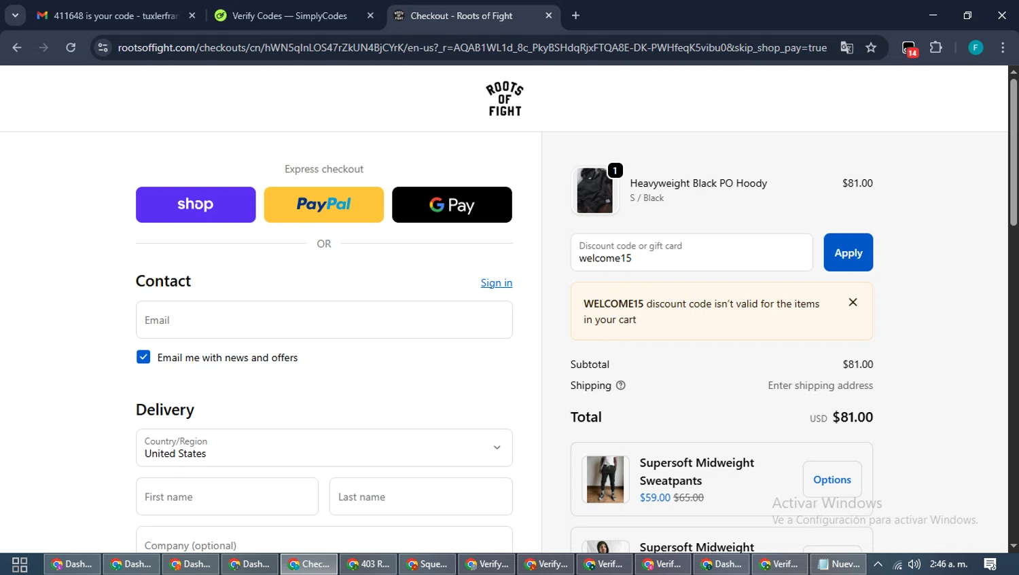The height and width of the screenshot is (575, 1019).
Task: Select the Checkout Roots of Fight tab
Action: (472, 15)
